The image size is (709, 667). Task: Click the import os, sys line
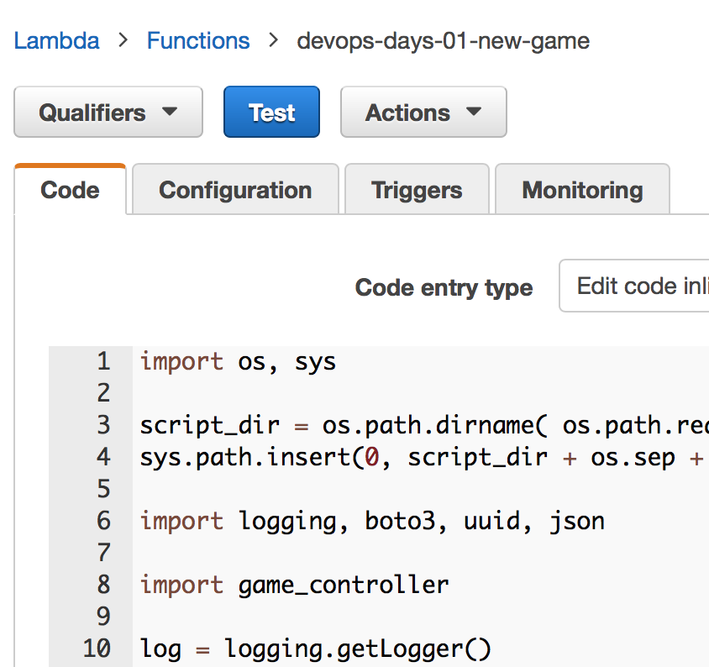238,361
